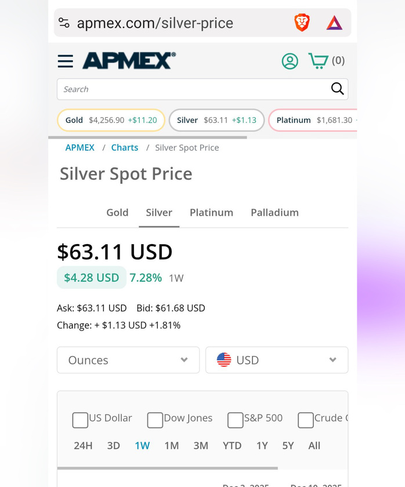Focus the Search input field

click(191, 89)
